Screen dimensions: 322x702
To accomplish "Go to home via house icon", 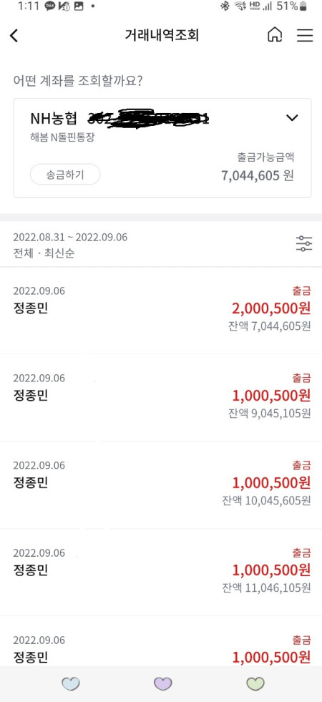I will tap(275, 35).
